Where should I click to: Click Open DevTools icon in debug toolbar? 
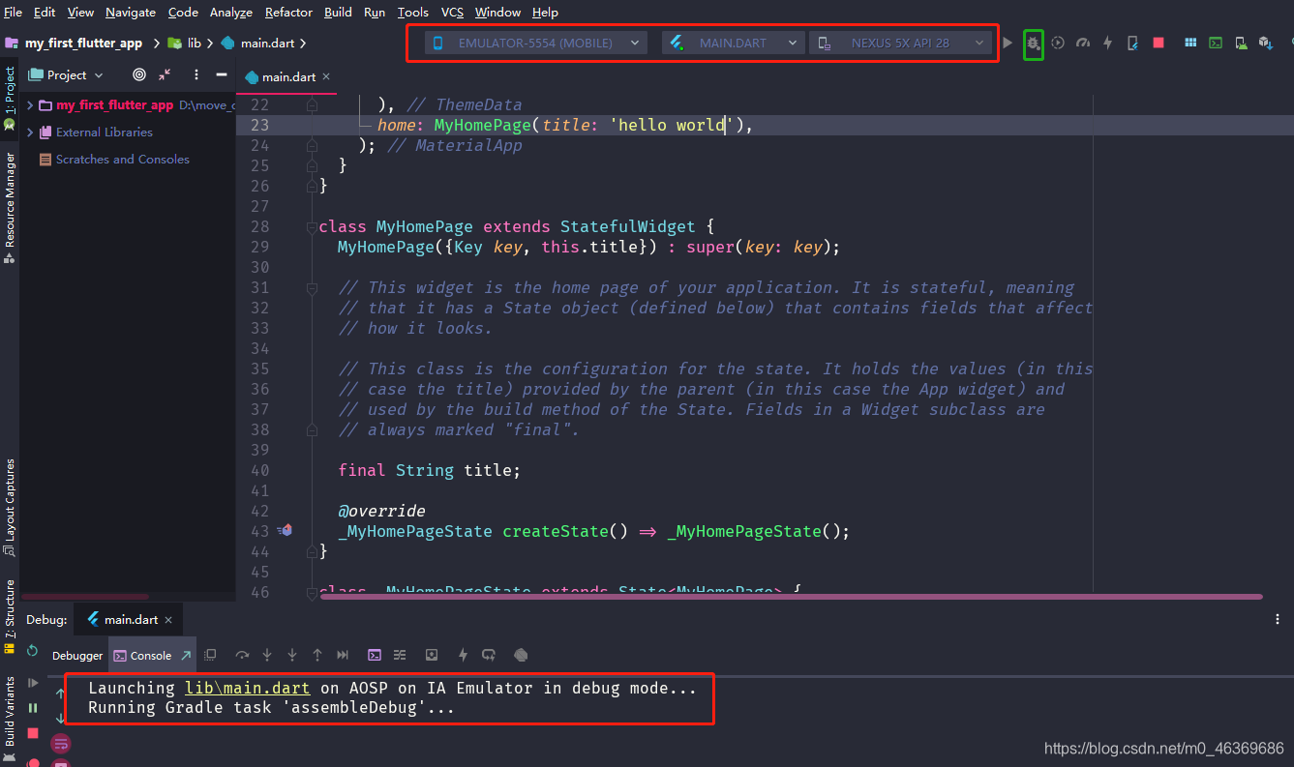click(521, 655)
